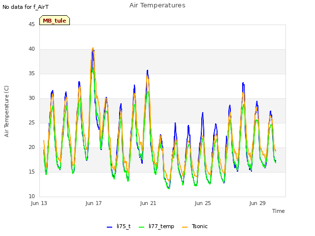Click the orange Tsonic legend swatch

[185, 227]
